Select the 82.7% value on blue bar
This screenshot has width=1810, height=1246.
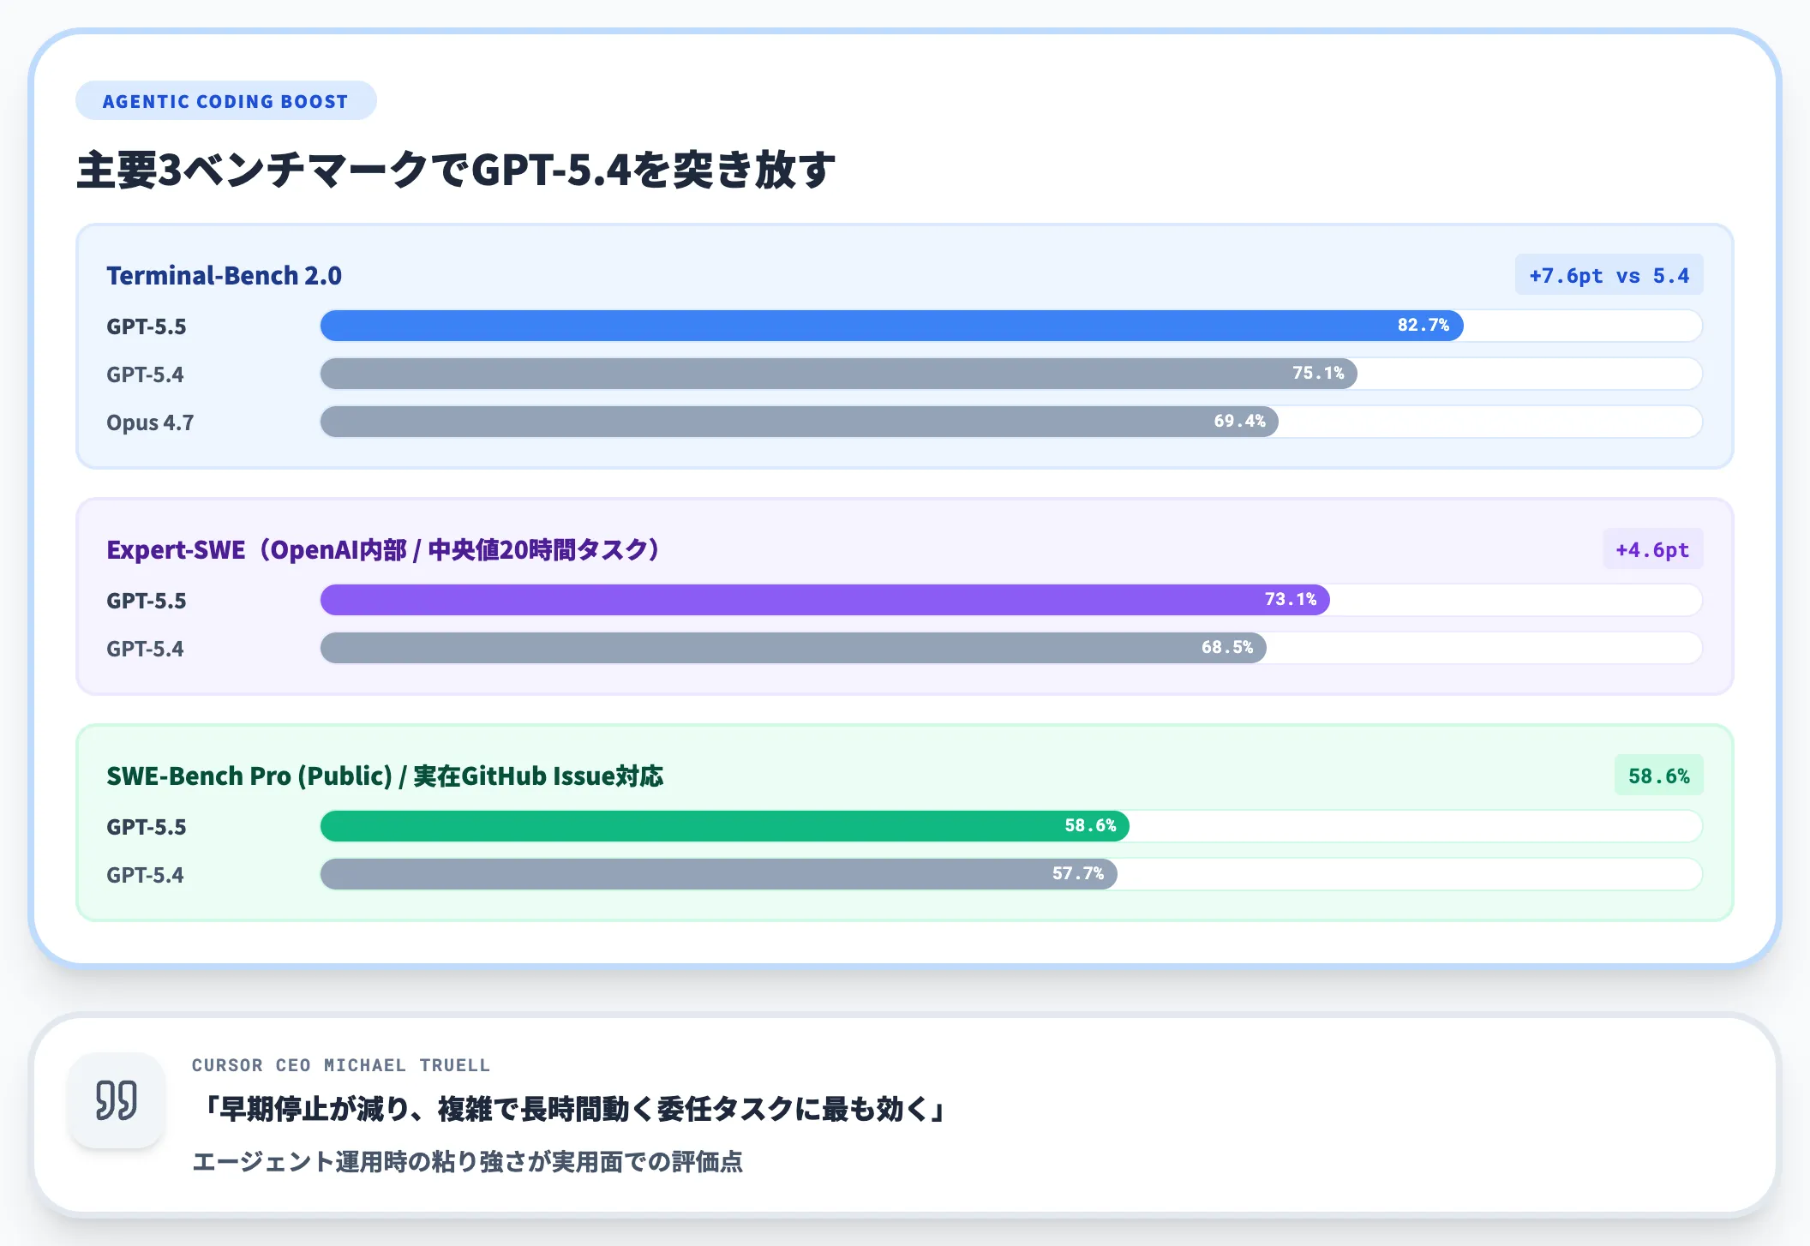(x=1423, y=326)
